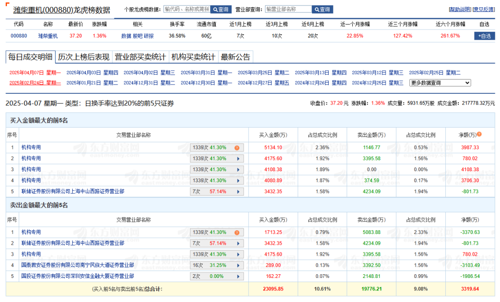Screen dimensions: 500x302
Task: Open 国泰君安证券南宁民族大道营业部 link
Action: coord(77,265)
